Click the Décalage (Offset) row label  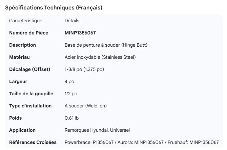[x=29, y=70]
